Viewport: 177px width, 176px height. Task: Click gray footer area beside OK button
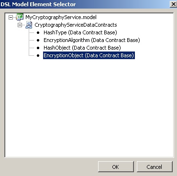49,167
